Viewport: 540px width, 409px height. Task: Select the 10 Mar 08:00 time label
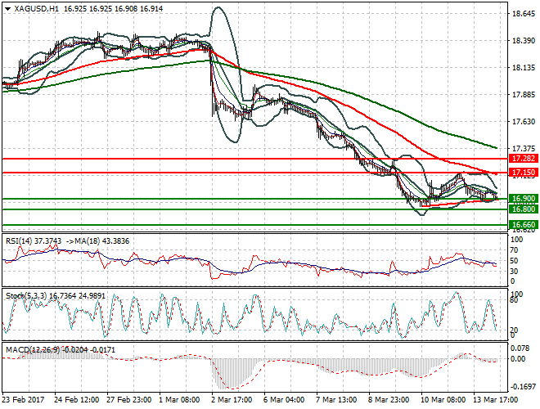tap(443, 400)
